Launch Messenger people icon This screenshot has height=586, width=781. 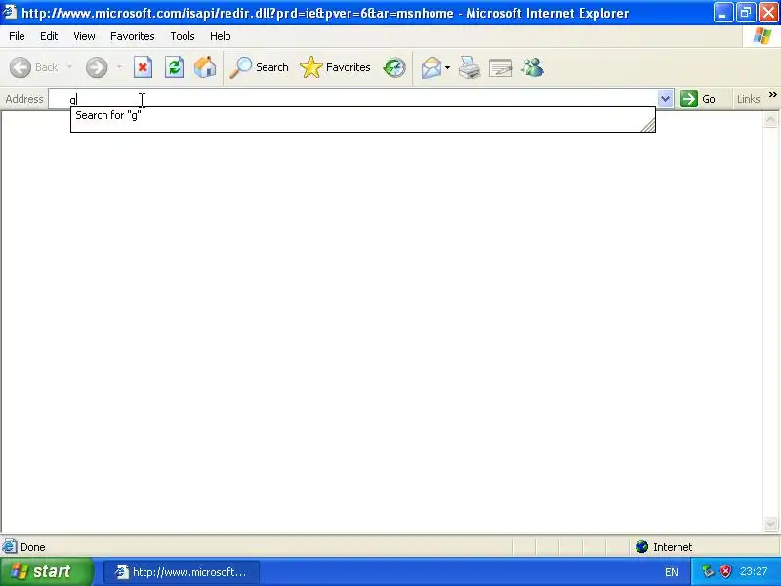(532, 67)
